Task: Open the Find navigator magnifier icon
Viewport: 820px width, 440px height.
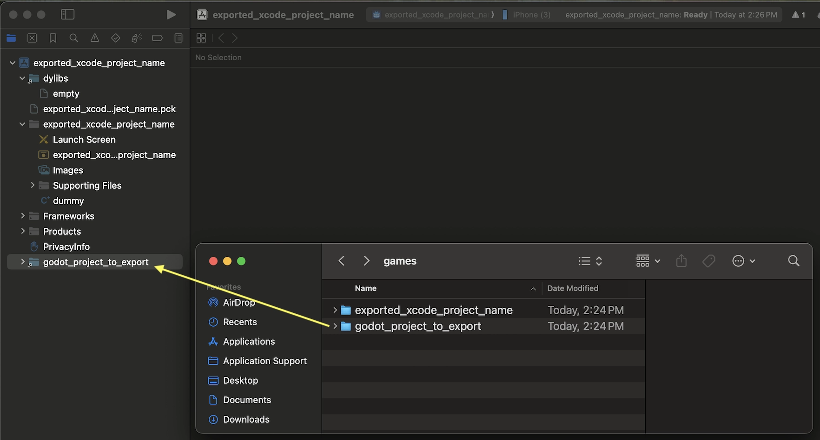Action: (x=73, y=38)
